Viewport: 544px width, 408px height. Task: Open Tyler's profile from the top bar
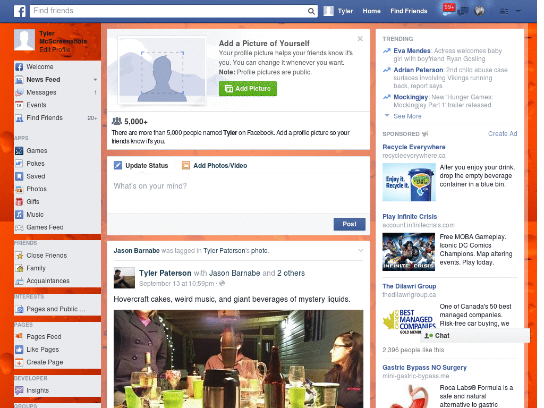pos(338,11)
